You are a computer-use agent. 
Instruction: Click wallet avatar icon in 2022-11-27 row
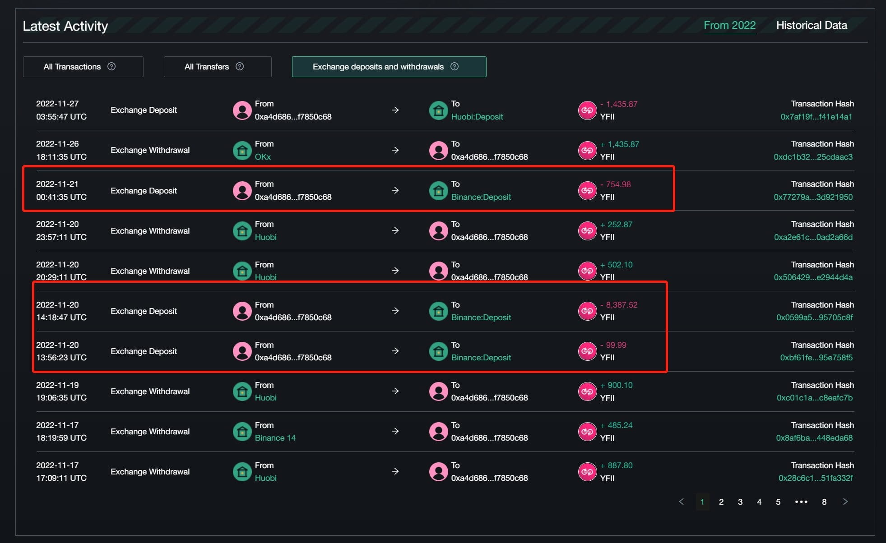(242, 110)
